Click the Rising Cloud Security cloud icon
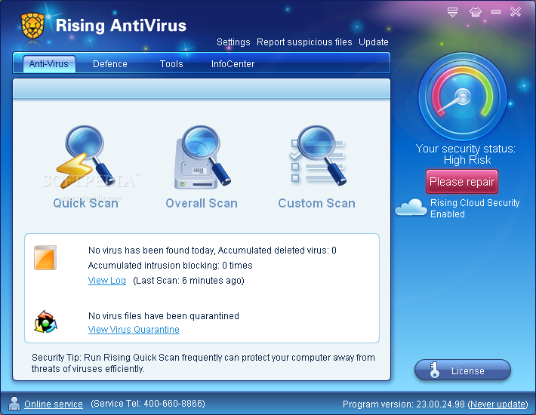 point(411,207)
